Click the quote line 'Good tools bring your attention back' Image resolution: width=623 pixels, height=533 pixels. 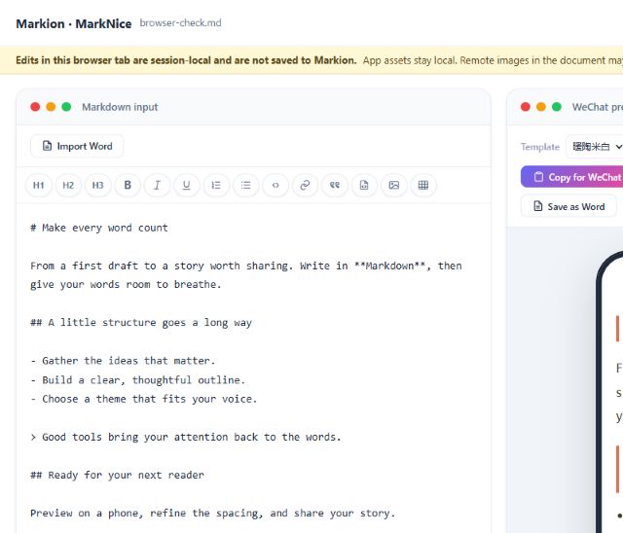pyautogui.click(x=186, y=437)
